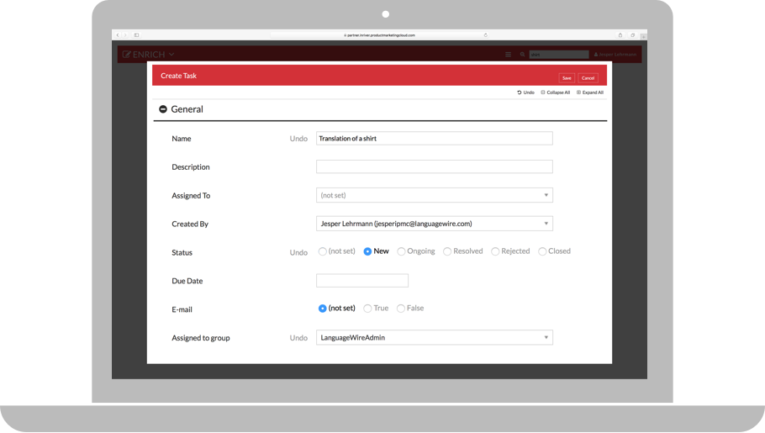Click the Undo icon in the toolbar
This screenshot has width=765, height=433.
pyautogui.click(x=520, y=92)
